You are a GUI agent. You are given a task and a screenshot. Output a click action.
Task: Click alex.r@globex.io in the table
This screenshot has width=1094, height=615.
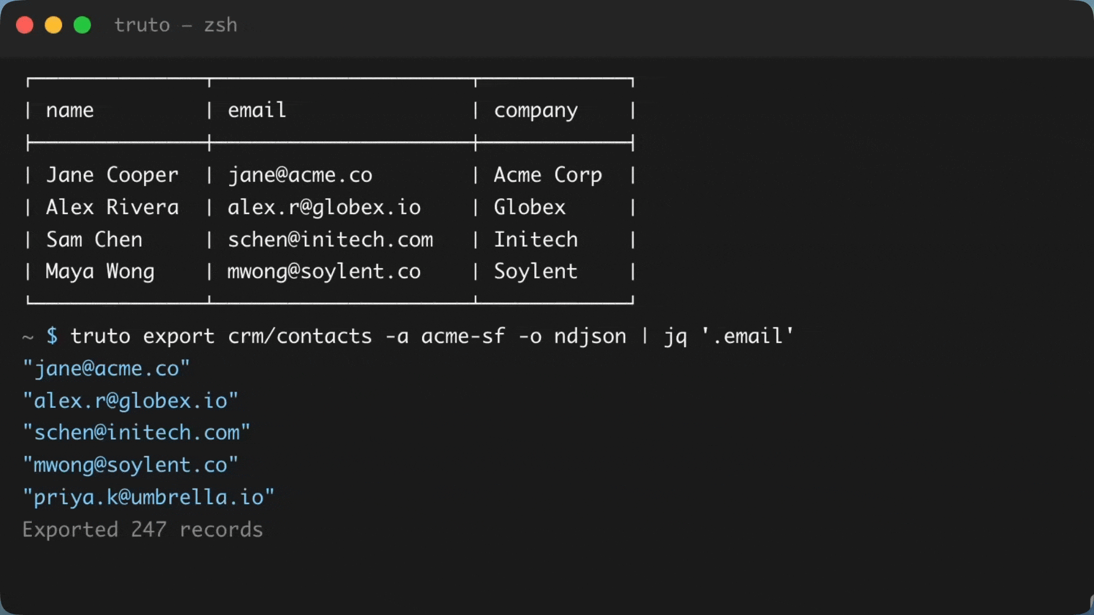pyautogui.click(x=324, y=207)
